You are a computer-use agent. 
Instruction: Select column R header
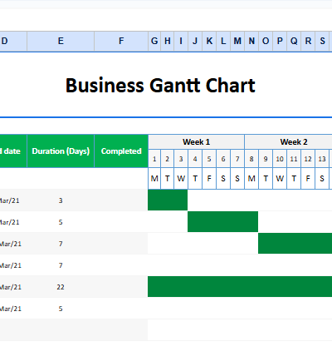[308, 42]
